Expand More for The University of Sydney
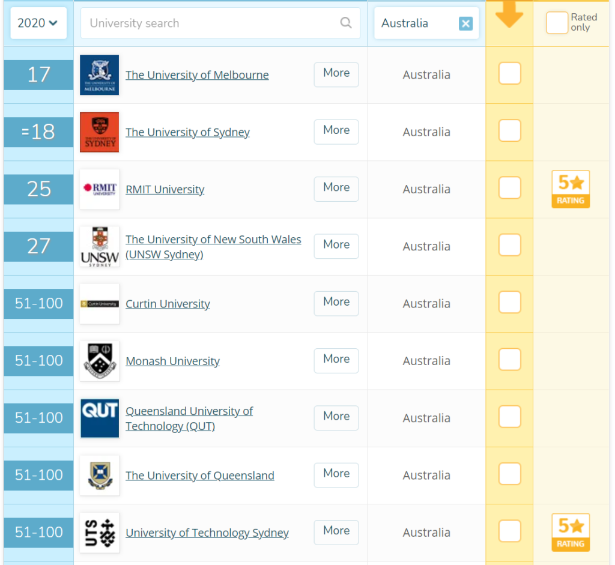 pyautogui.click(x=336, y=131)
